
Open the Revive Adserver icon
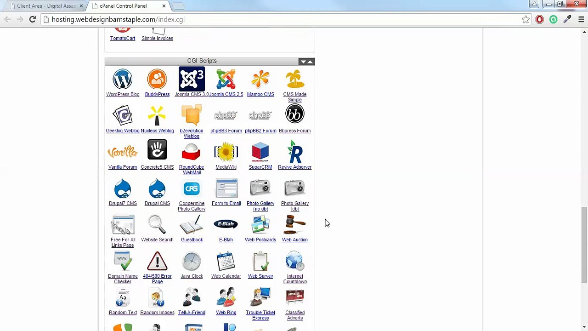[x=295, y=152]
